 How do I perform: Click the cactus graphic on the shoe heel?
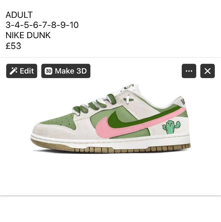click(171, 127)
